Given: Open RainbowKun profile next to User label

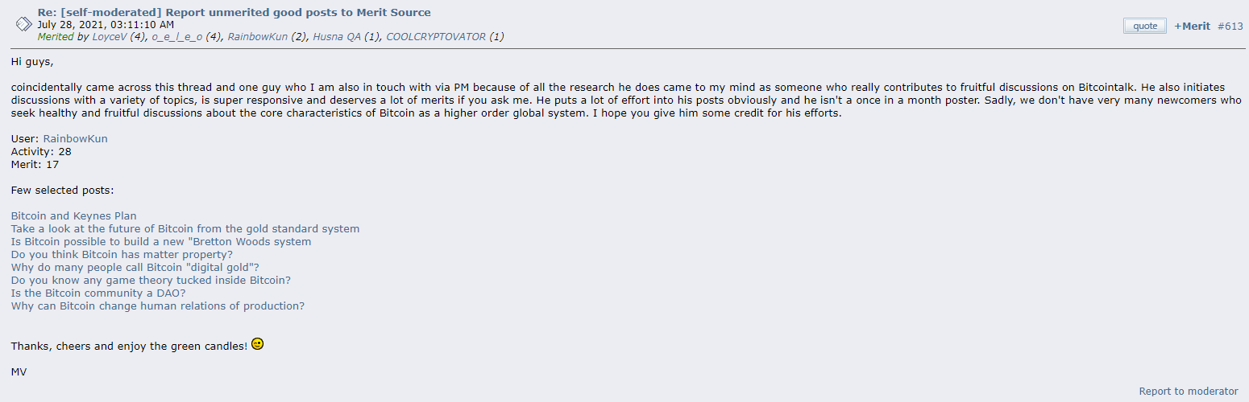Looking at the screenshot, I should click(x=75, y=138).
